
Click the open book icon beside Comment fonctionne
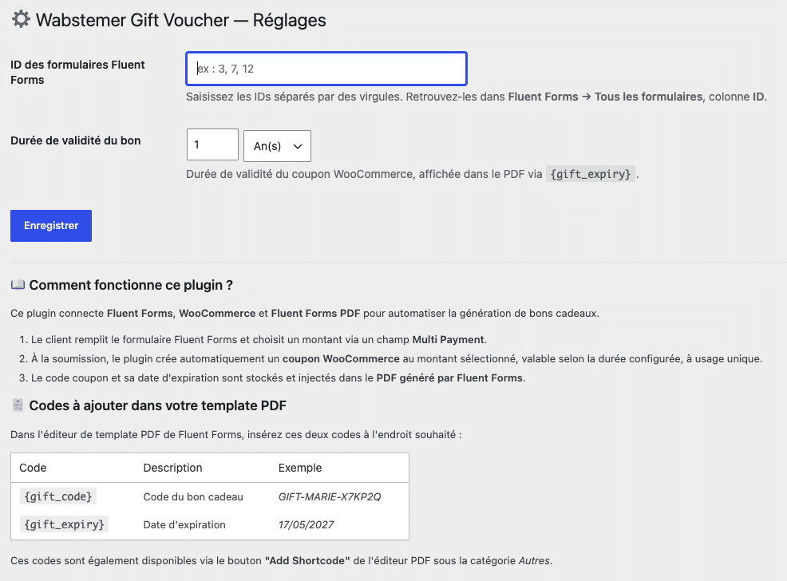pos(18,285)
